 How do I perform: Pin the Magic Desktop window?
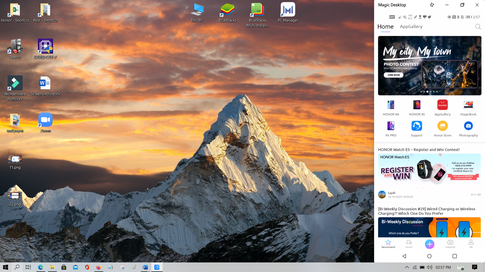pyautogui.click(x=432, y=5)
